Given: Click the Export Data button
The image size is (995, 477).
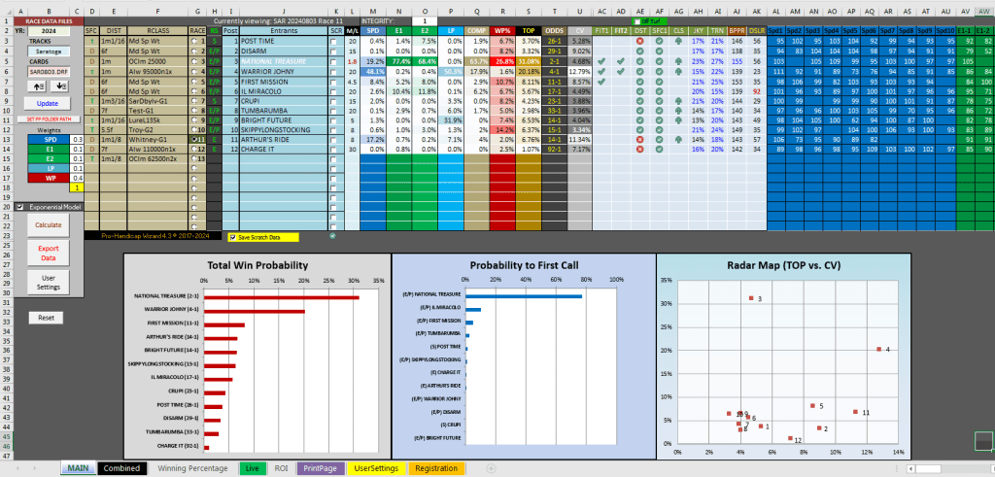Looking at the screenshot, I should [48, 254].
